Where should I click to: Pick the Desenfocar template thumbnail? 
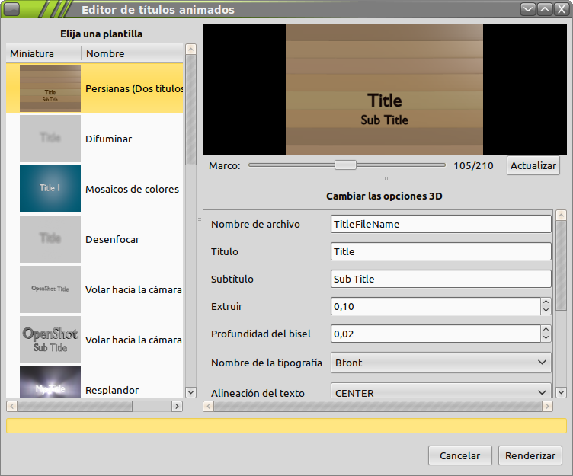coord(50,239)
